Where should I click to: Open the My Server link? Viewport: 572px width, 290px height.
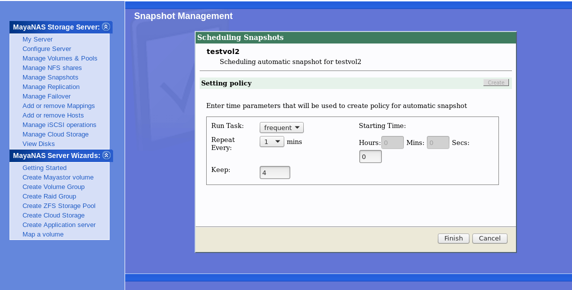point(38,39)
